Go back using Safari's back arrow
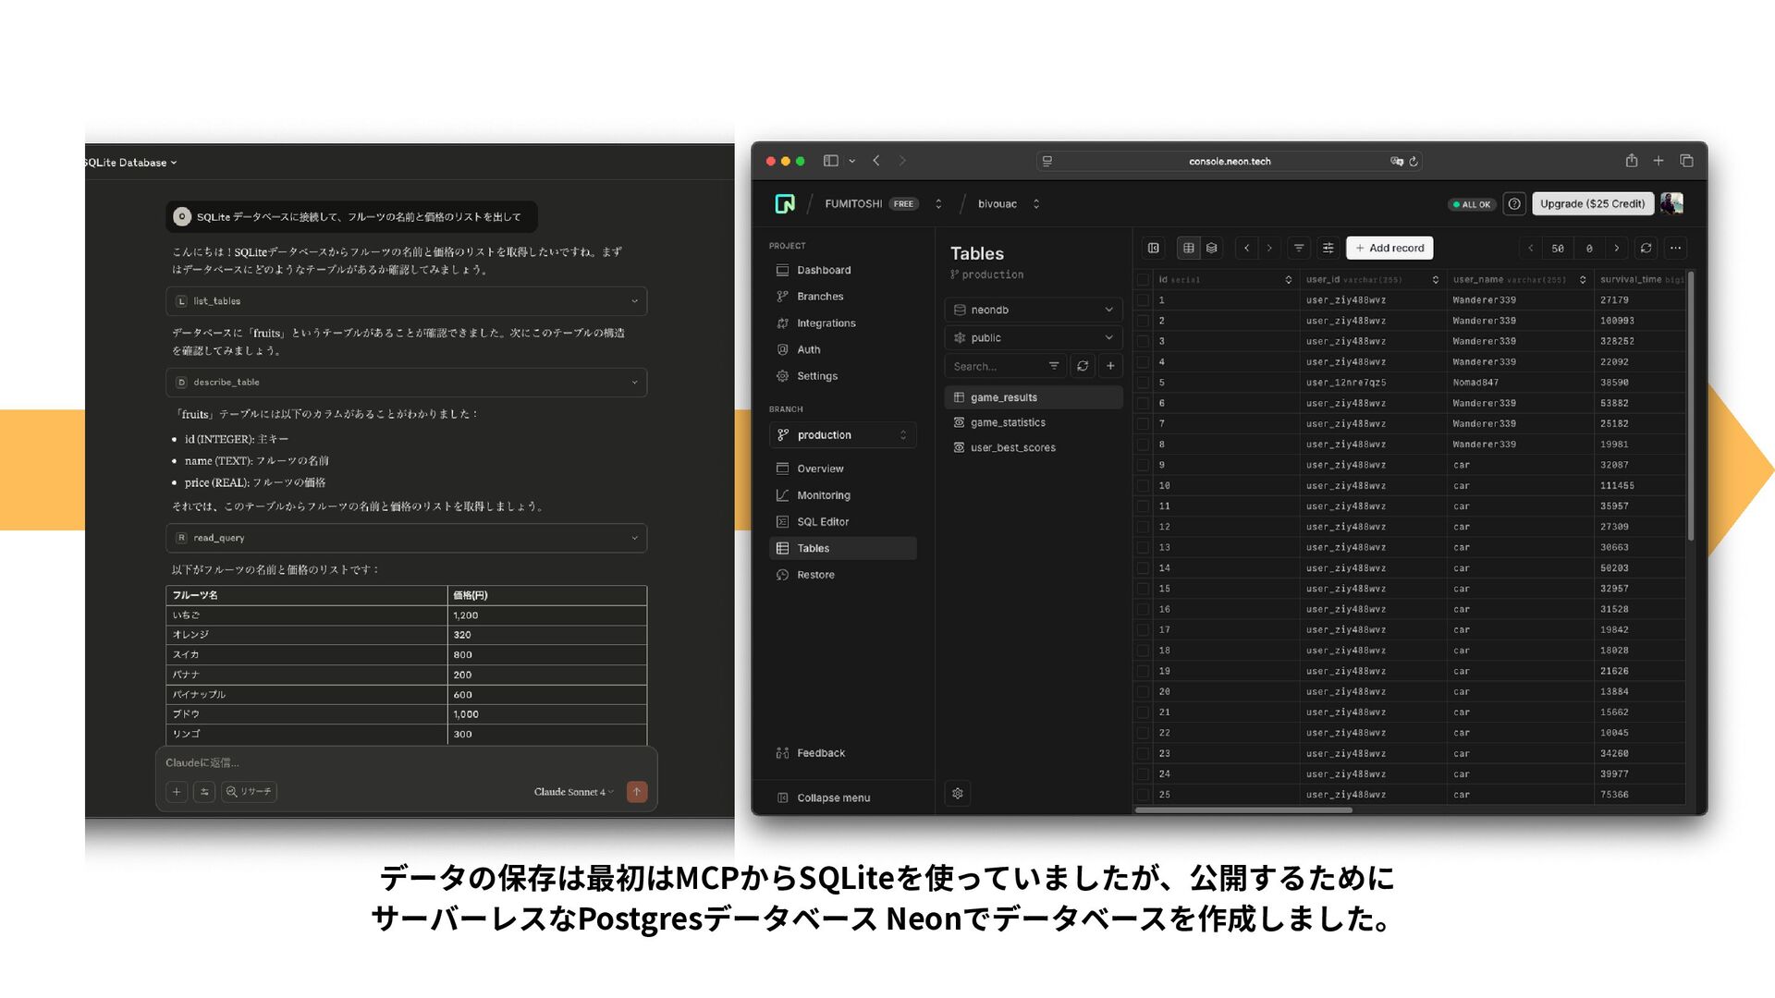This screenshot has height=998, width=1775. click(876, 161)
